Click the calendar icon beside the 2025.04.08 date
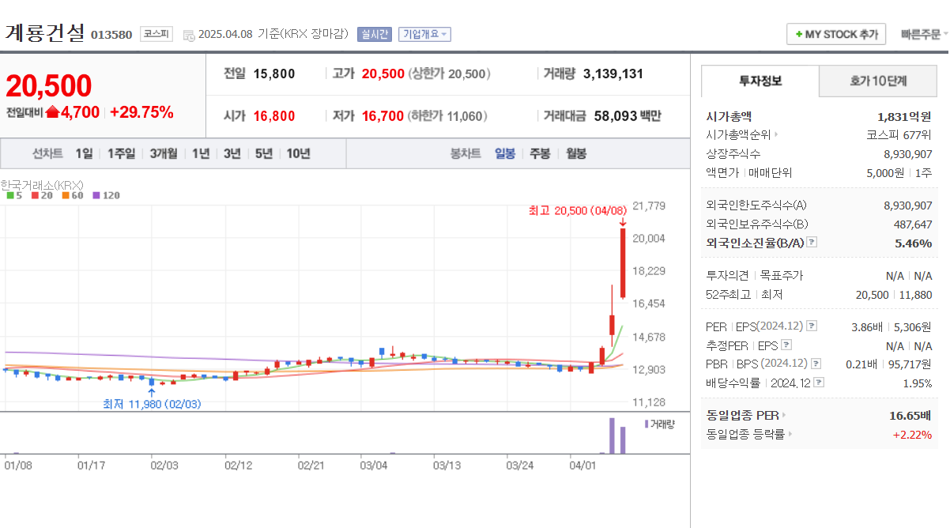Viewport: 950px width, 528px height. pos(187,35)
